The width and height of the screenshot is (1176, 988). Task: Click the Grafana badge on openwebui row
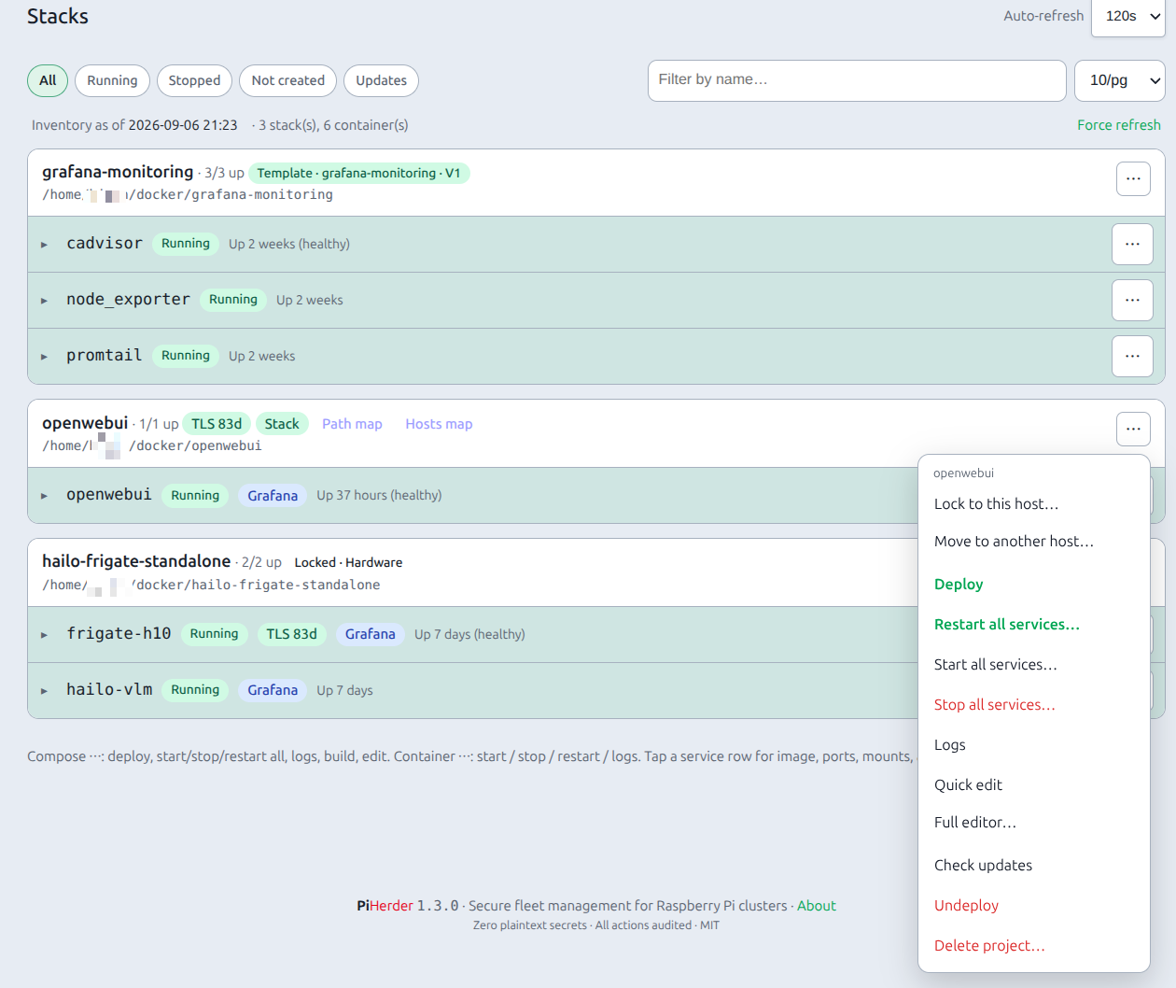coord(273,496)
